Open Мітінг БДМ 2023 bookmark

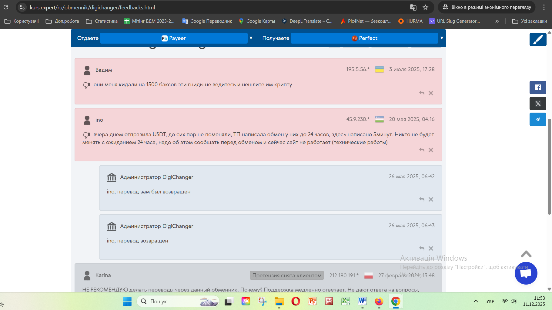coord(149,21)
